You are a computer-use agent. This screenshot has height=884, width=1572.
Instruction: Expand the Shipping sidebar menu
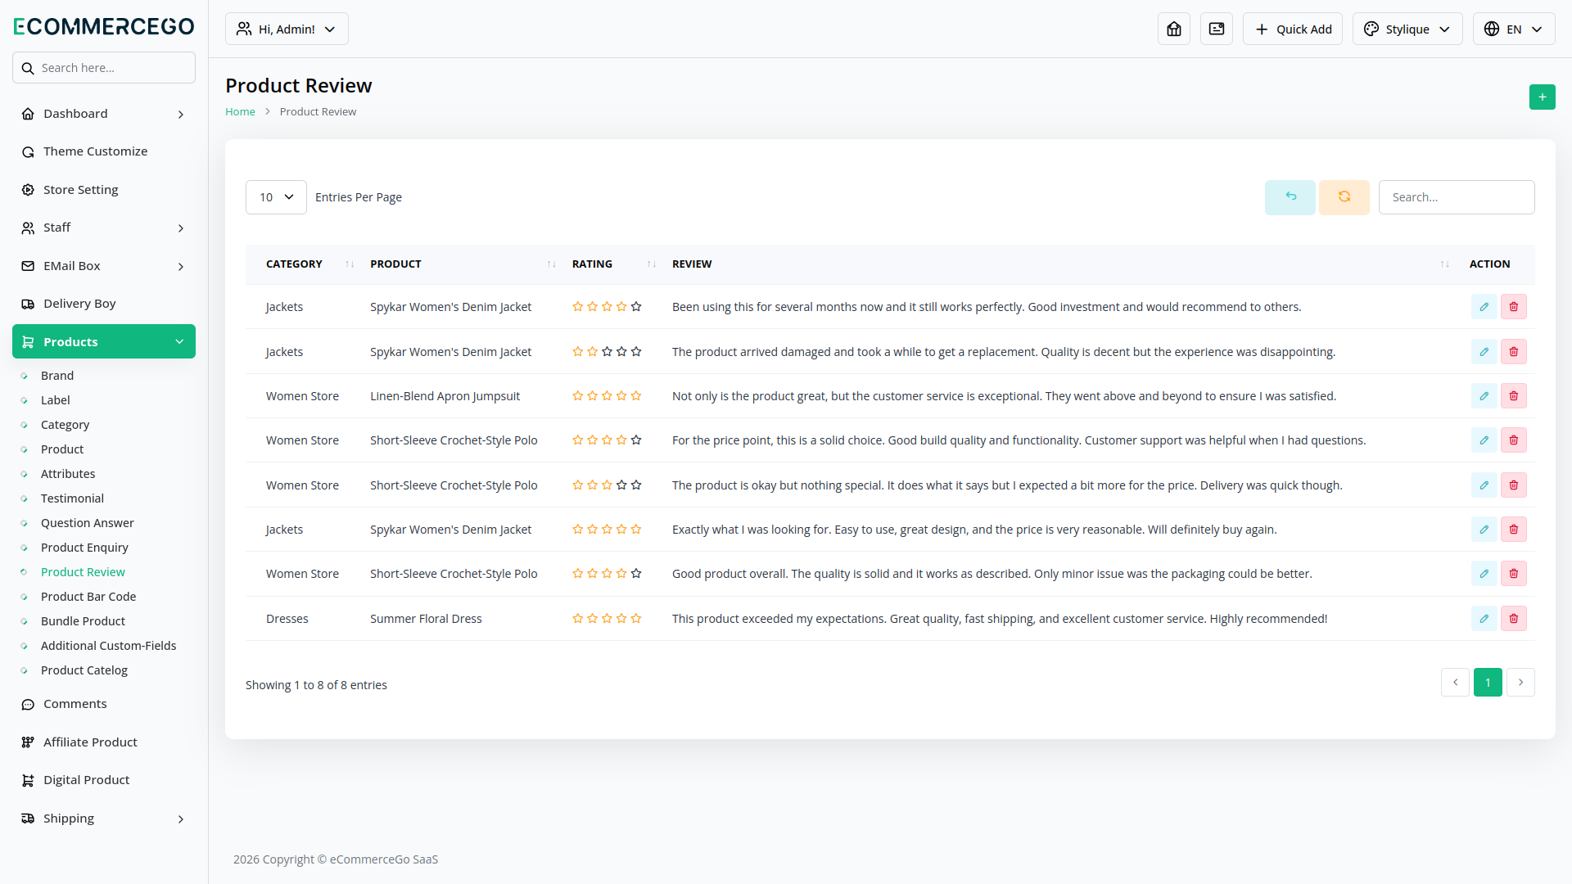pos(104,819)
